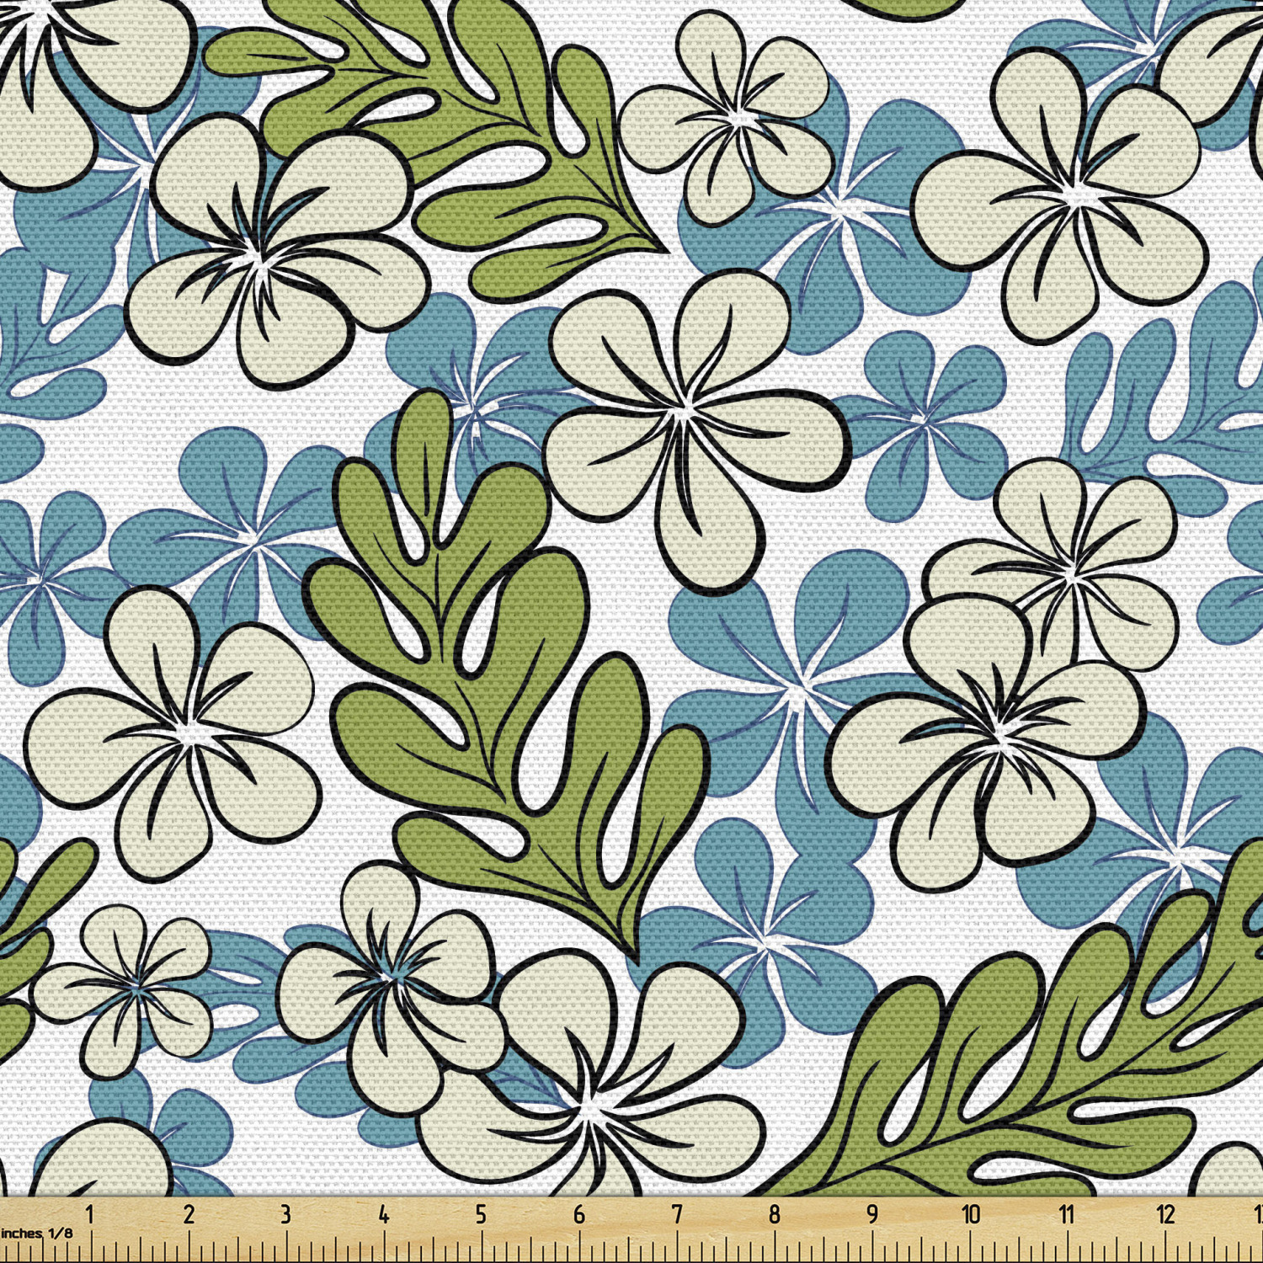Image resolution: width=1263 pixels, height=1263 pixels.
Task: Click the number 2 on the ruler
Action: tap(189, 1214)
